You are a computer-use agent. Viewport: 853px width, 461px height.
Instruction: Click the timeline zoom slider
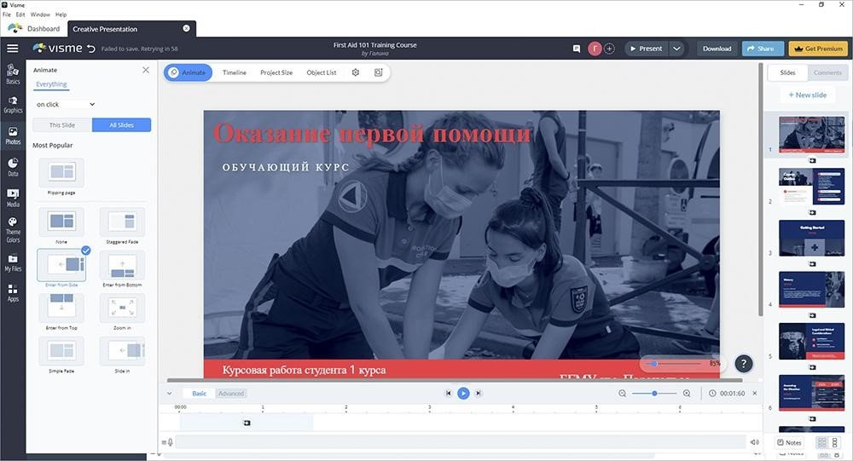(654, 393)
